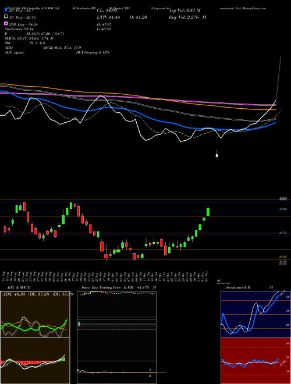Open the red RSI mini chart
291x384 pixels.
click(x=255, y=361)
